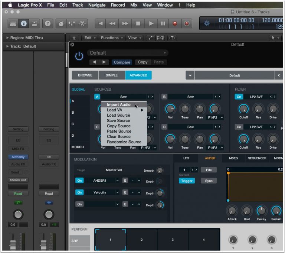Image resolution: width=285 pixels, height=253 pixels.
Task: Open the Library panel icon
Action: click(x=13, y=23)
